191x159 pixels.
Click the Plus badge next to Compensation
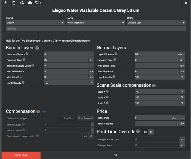(44, 111)
